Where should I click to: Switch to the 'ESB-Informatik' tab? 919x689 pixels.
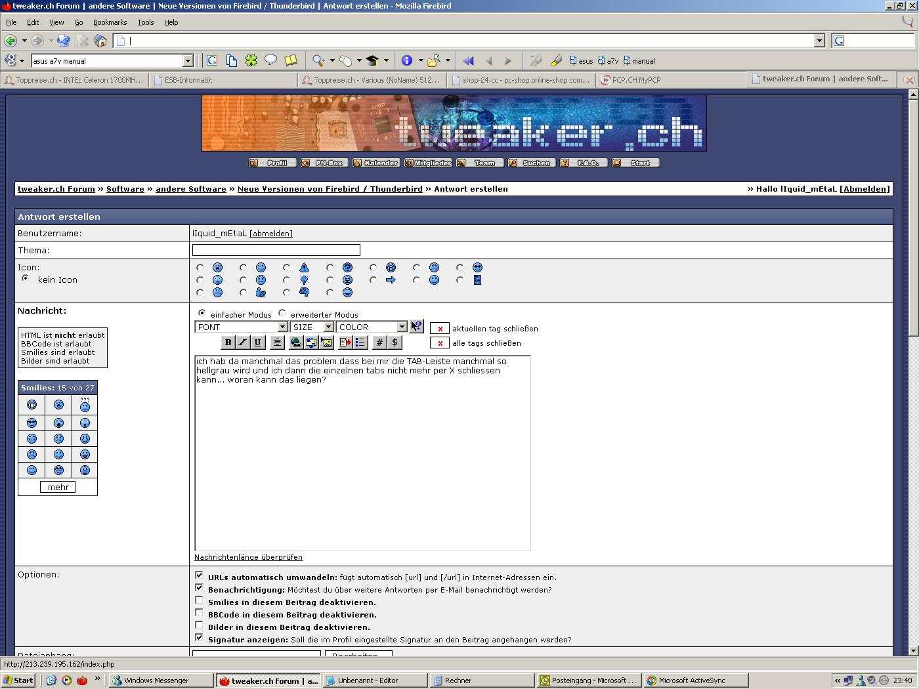pyautogui.click(x=188, y=80)
